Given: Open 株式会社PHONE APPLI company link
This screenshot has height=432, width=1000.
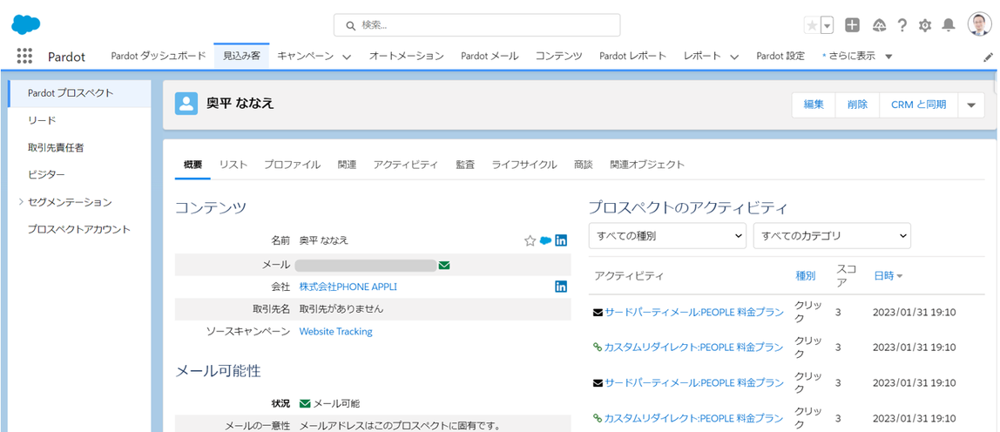Looking at the screenshot, I should pos(348,287).
